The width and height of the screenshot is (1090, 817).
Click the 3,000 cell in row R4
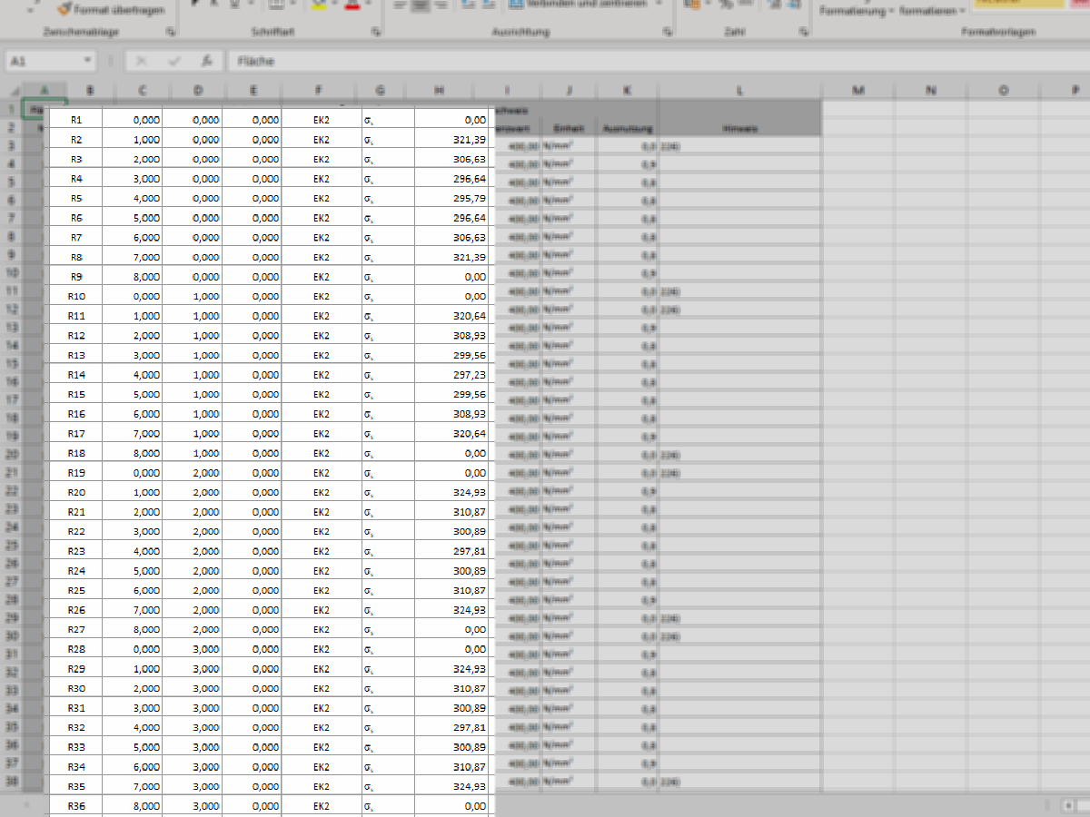tap(133, 179)
